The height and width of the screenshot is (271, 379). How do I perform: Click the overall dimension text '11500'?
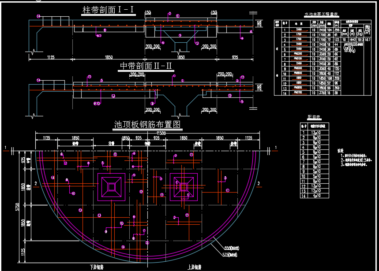pos(161,133)
